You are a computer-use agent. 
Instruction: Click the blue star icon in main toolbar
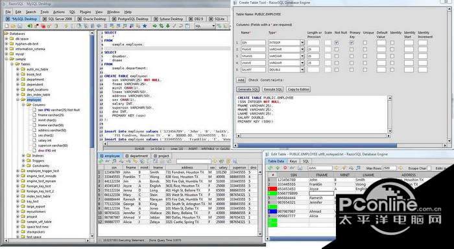145,26
